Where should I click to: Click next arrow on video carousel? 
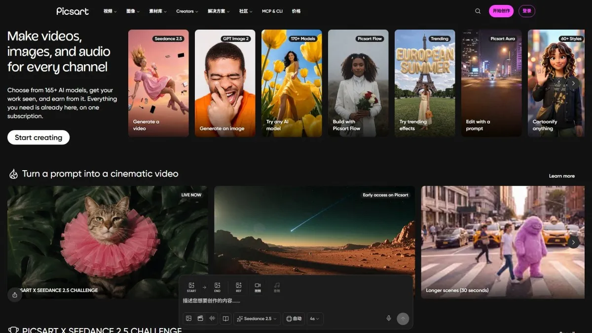click(573, 242)
